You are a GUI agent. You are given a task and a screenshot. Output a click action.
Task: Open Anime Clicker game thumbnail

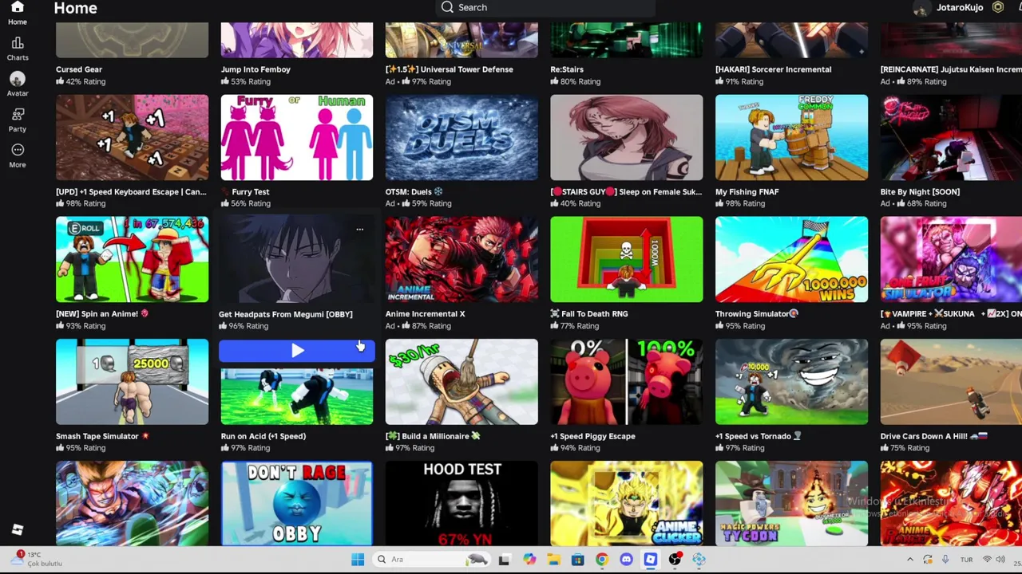click(627, 504)
